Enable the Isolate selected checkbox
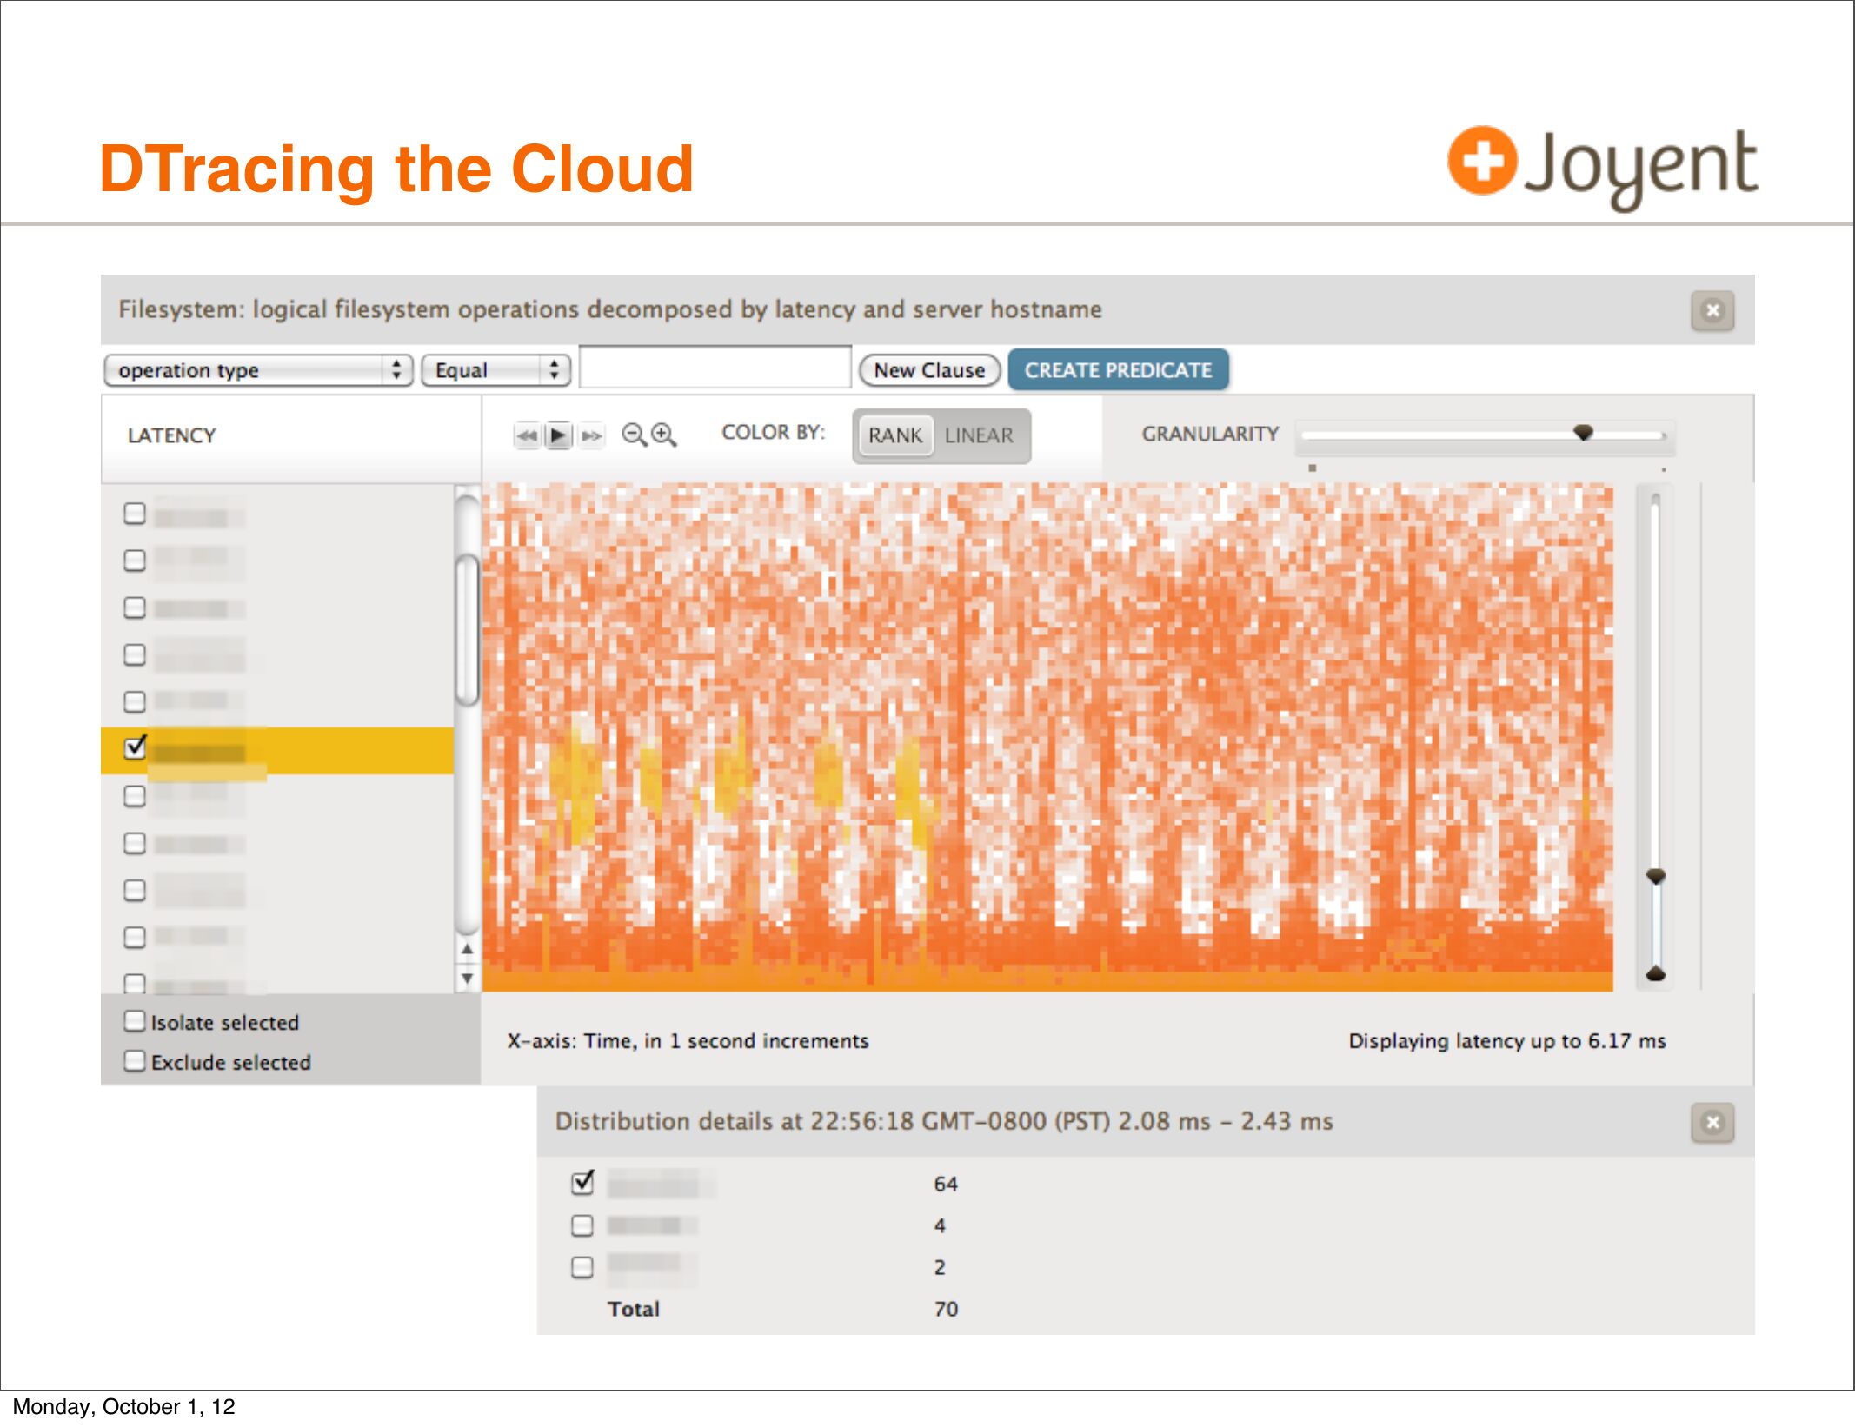The width and height of the screenshot is (1855, 1427). click(x=135, y=1020)
